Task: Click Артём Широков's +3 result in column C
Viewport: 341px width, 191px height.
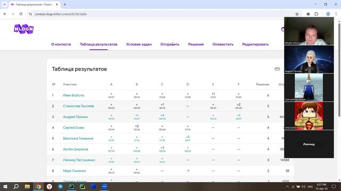Action: (x=162, y=149)
